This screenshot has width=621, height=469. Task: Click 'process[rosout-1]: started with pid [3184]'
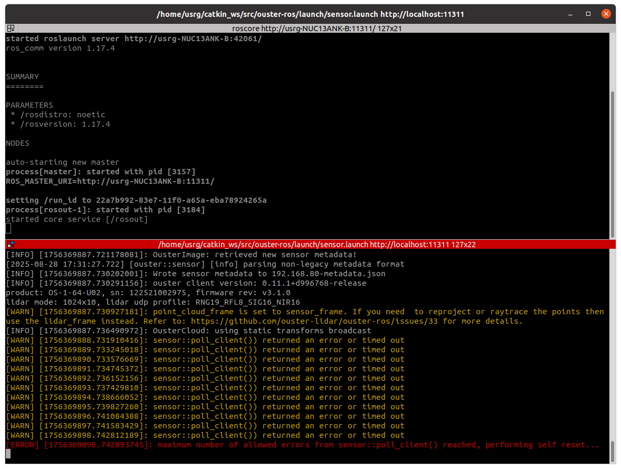coord(106,210)
